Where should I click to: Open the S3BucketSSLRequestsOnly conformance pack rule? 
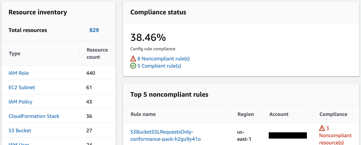coord(165,135)
